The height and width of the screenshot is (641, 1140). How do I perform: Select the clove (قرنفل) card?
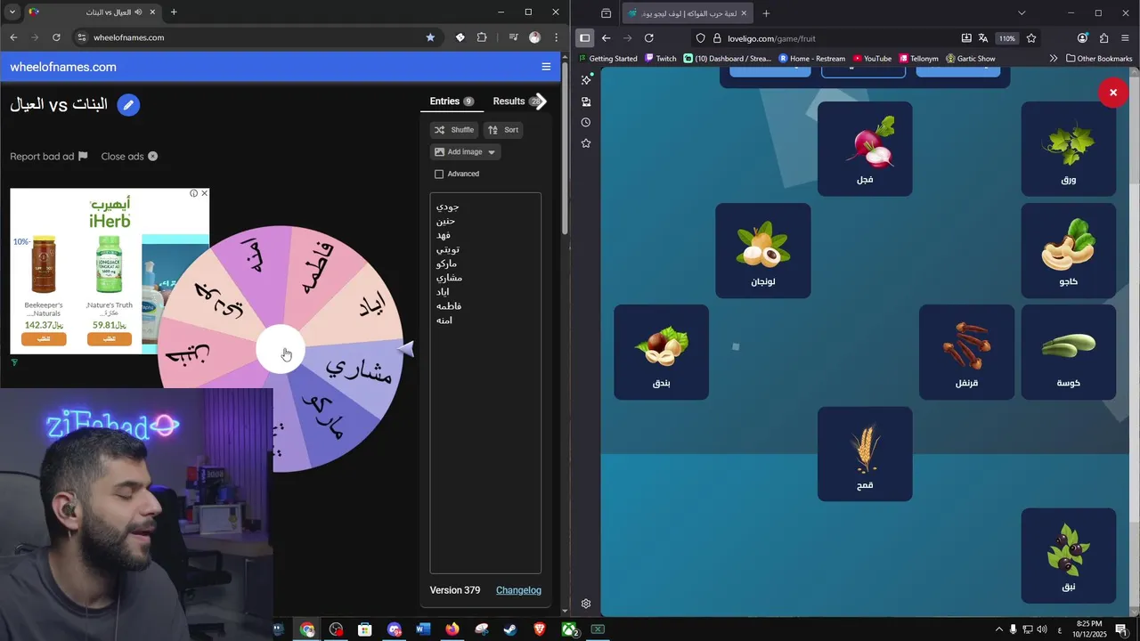967,353
